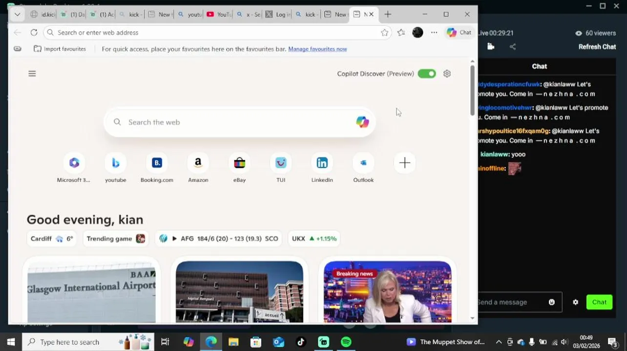627x351 pixels.
Task: Open page settings gear beside Copilot Discover
Action: [x=447, y=74]
